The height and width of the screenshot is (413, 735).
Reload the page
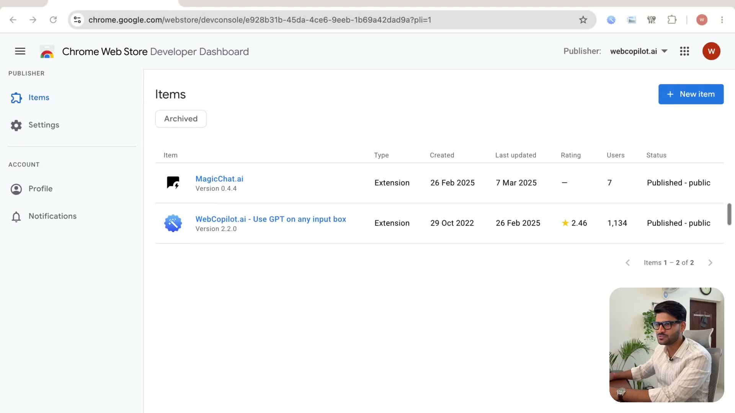click(53, 20)
